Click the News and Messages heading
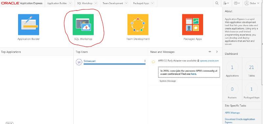This screenshot has width=263, height=124. (162, 52)
